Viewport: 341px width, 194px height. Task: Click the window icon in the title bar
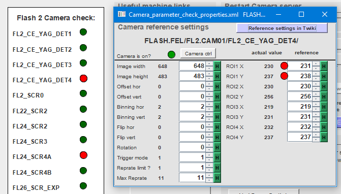(x=121, y=14)
